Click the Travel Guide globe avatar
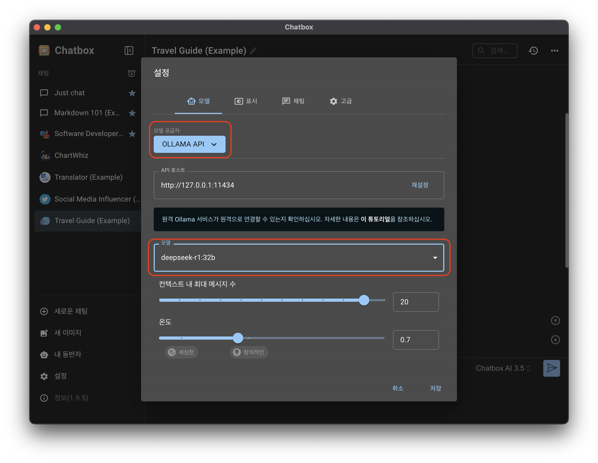This screenshot has width=598, height=463. pos(45,221)
